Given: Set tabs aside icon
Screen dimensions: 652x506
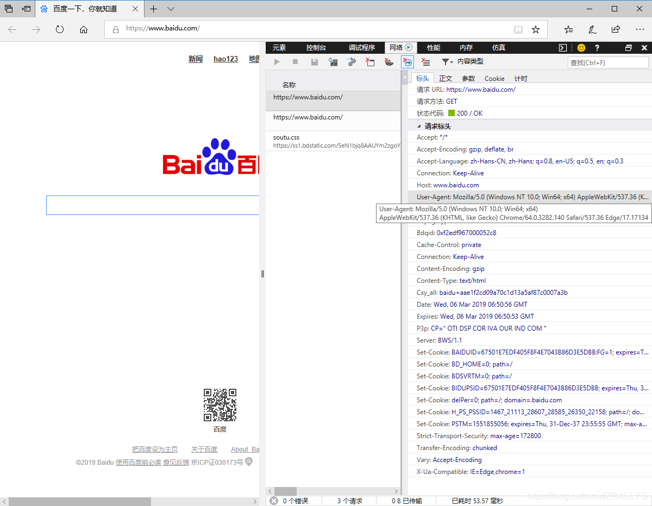Looking at the screenshot, I should pyautogui.click(x=26, y=9).
